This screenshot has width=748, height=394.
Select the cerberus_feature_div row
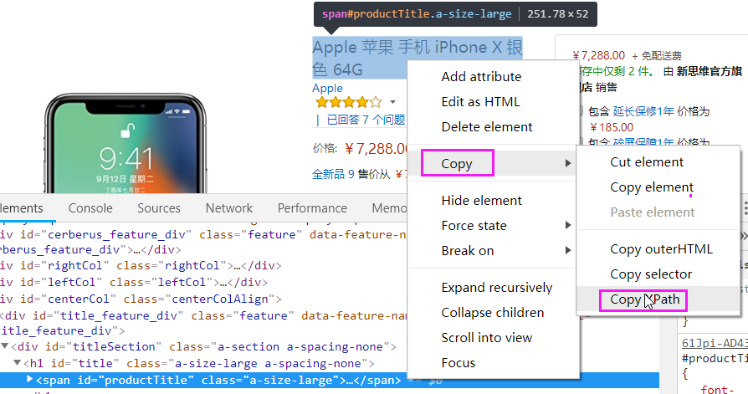(203, 242)
